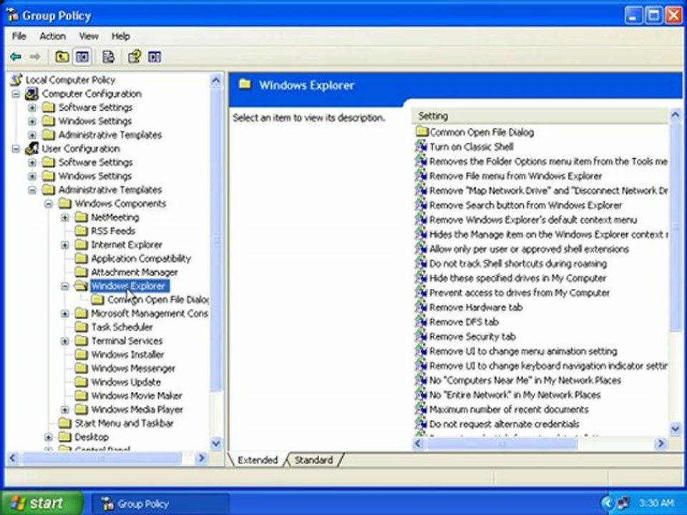Click tree pane horizontal scrollbar left arrow
Screen dimensions: 687x515
(x=12, y=458)
